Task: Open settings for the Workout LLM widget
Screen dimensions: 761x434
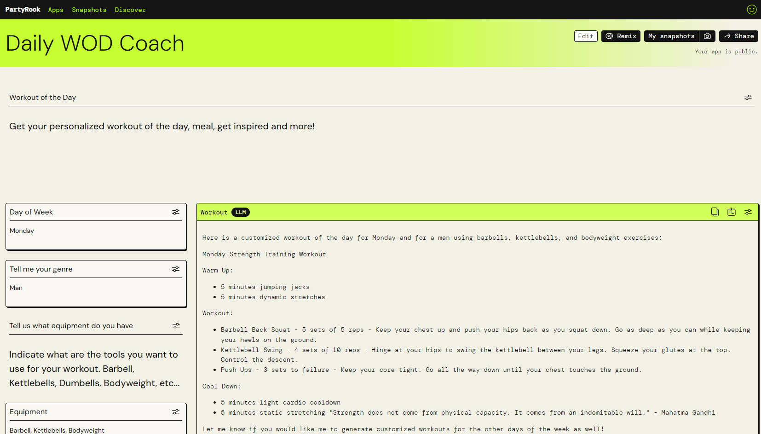Action: tap(748, 212)
